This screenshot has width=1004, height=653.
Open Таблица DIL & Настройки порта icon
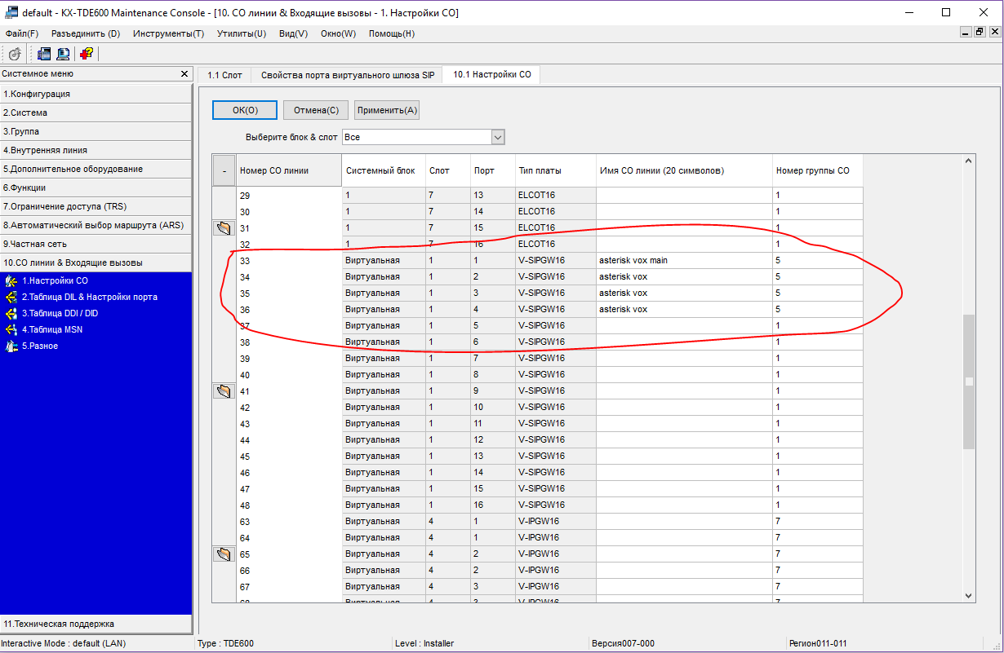coord(11,297)
